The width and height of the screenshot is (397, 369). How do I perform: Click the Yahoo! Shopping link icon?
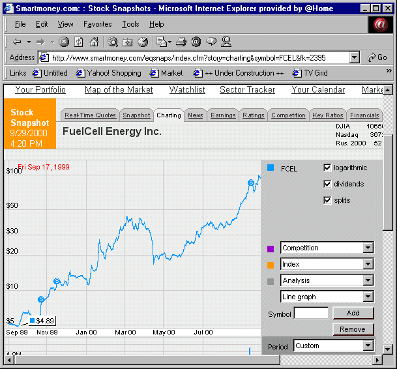tap(81, 73)
